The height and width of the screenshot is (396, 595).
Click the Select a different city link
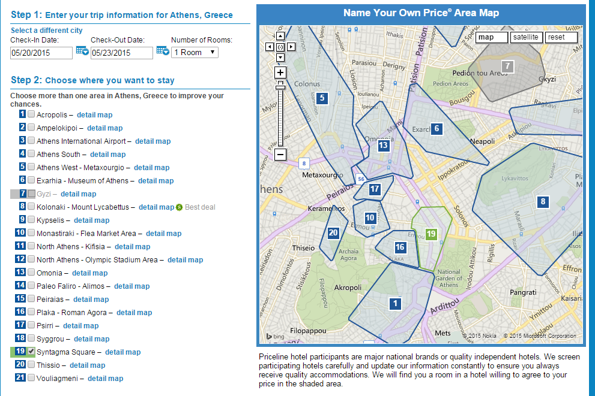47,31
